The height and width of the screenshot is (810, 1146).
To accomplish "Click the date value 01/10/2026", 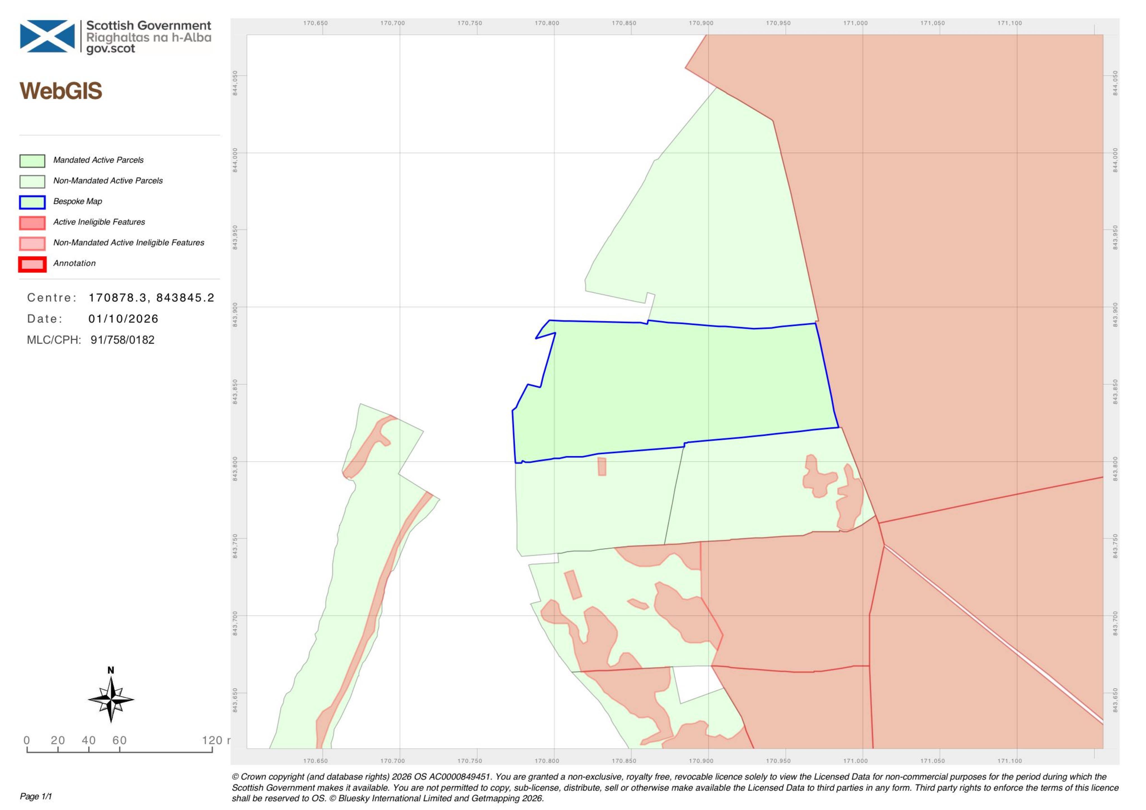I will (x=123, y=319).
